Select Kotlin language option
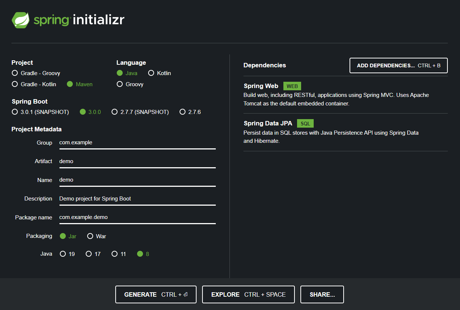Viewport: 460px width, 310px height. click(160, 73)
